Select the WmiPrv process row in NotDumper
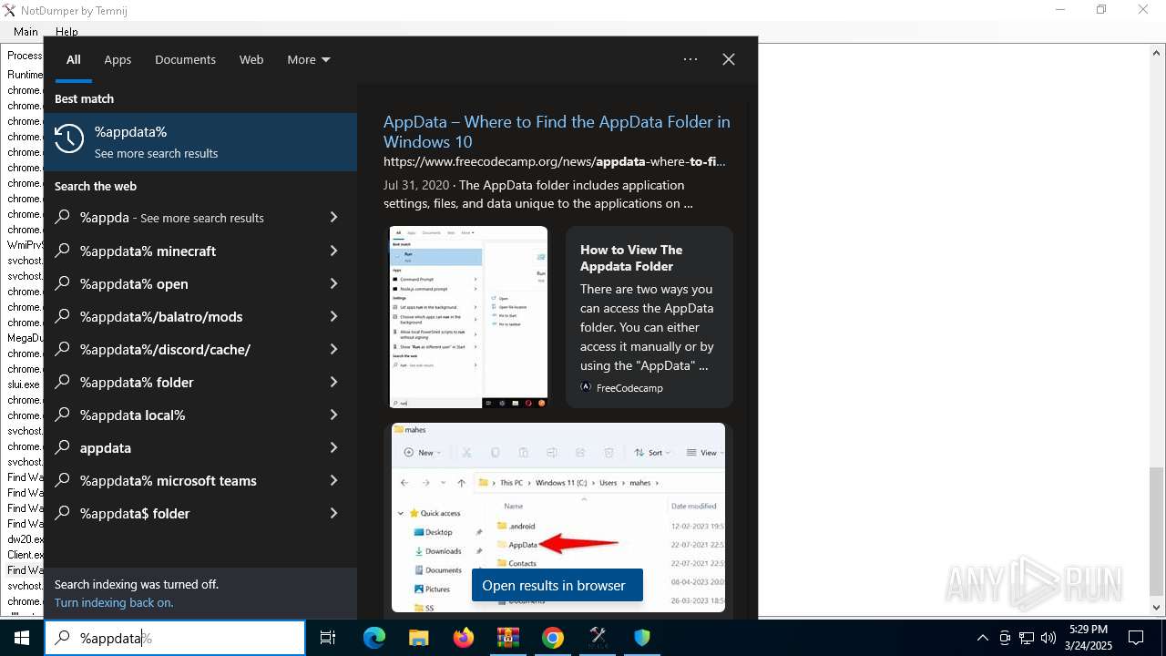The width and height of the screenshot is (1166, 656). 25,245
